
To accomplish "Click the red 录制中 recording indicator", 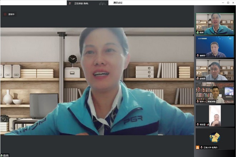I will [x=10, y=14].
